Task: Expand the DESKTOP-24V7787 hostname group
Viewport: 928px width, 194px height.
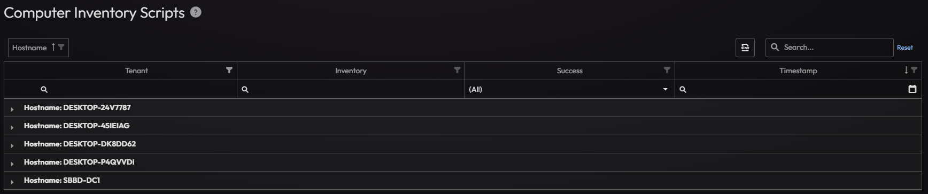Action: [12, 108]
